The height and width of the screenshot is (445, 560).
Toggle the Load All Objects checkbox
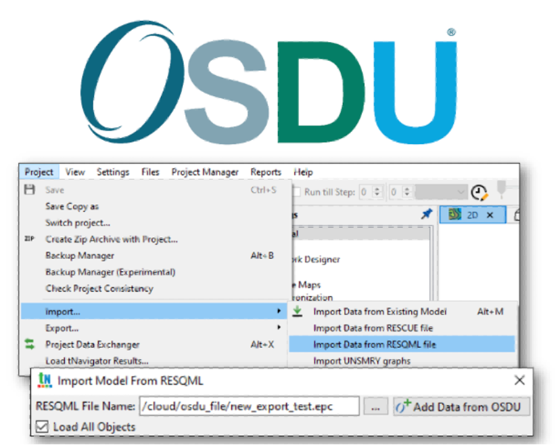[x=42, y=427]
